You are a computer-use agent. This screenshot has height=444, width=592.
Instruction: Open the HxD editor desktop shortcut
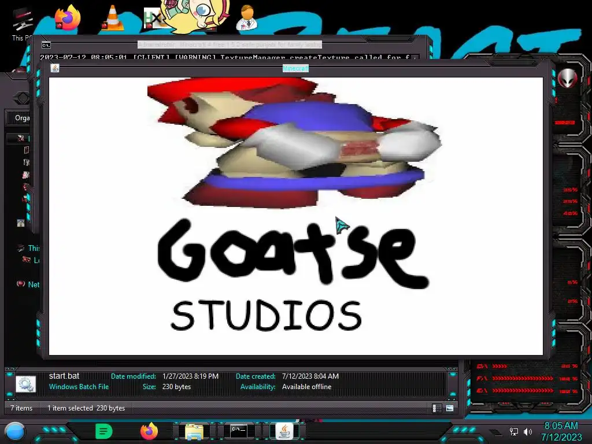coord(154,18)
